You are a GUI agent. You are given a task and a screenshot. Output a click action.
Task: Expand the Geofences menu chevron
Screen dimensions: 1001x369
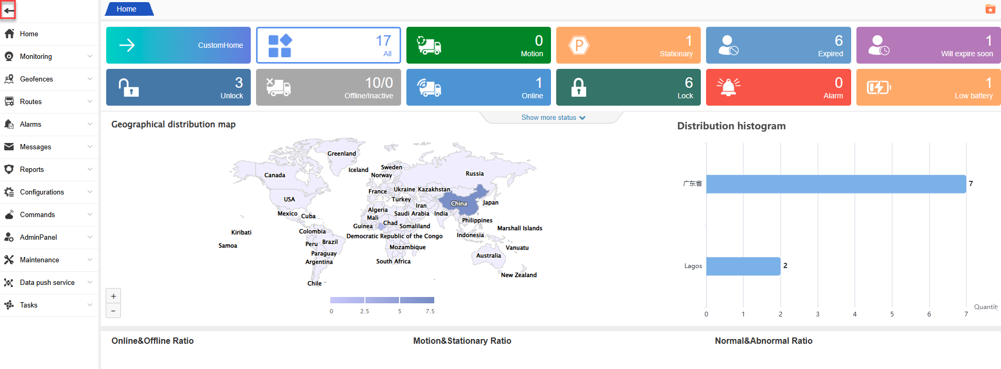click(x=90, y=79)
